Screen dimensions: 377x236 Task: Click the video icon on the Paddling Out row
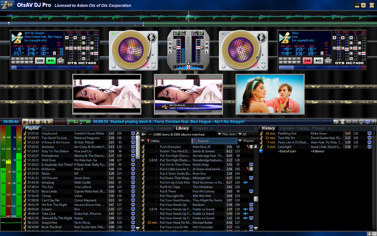click(369, 133)
